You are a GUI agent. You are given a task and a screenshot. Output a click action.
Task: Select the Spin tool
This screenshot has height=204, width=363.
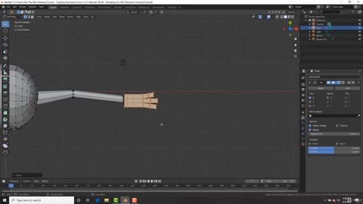(5, 120)
